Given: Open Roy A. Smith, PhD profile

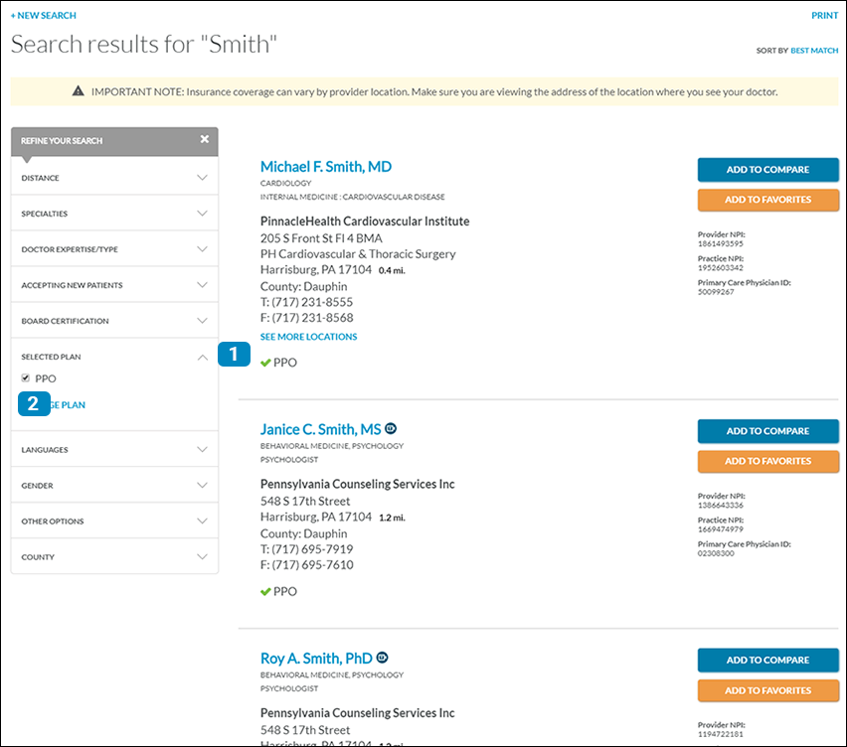Looking at the screenshot, I should [316, 658].
